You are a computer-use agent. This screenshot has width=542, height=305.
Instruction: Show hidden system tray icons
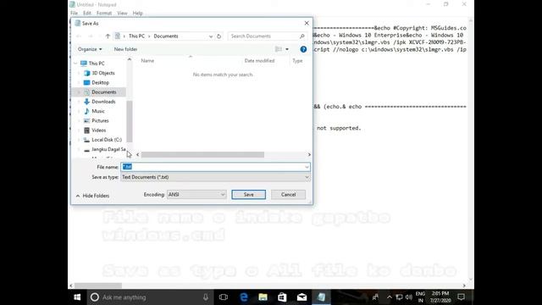pyautogui.click(x=390, y=297)
